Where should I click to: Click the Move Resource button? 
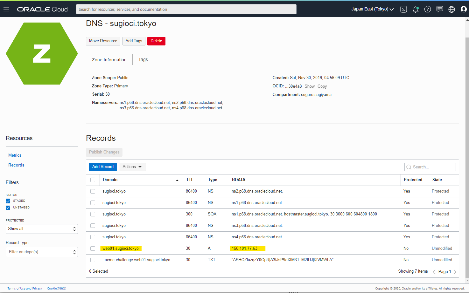coord(103,41)
